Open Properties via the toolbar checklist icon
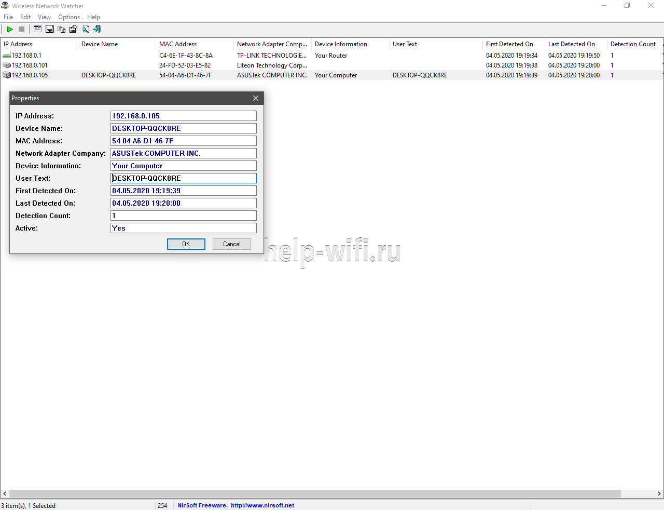 [74, 29]
